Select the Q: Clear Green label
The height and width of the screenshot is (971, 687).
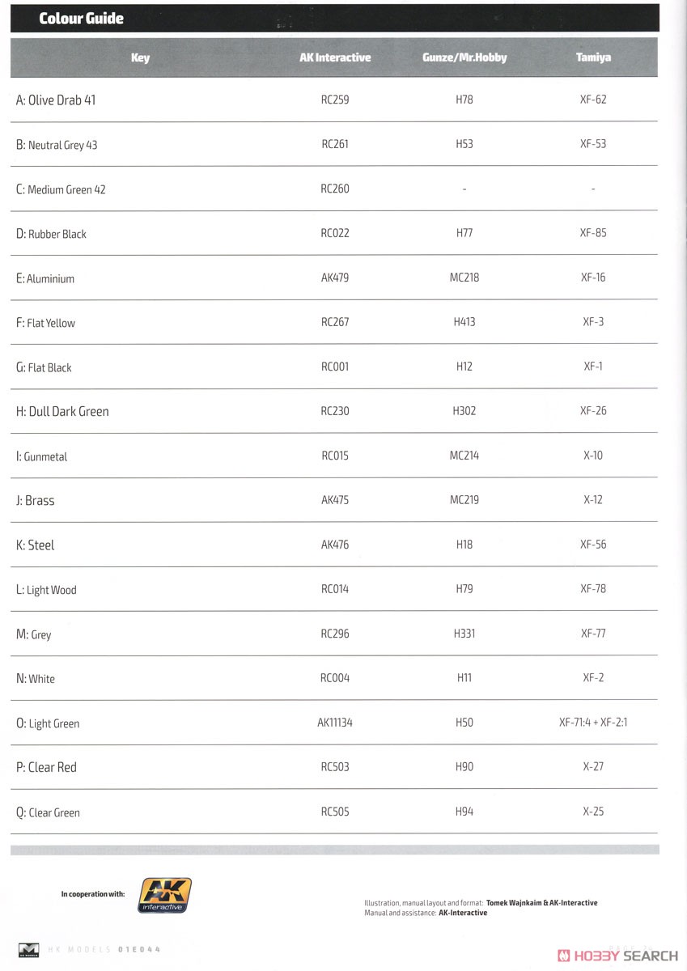[x=48, y=812]
